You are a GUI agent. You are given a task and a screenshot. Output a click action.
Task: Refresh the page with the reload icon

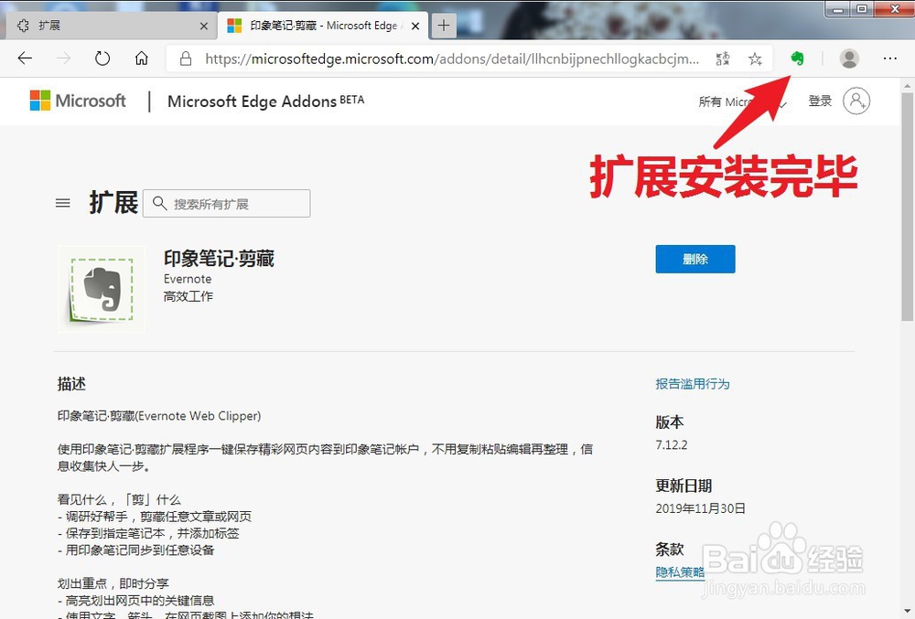tap(102, 59)
